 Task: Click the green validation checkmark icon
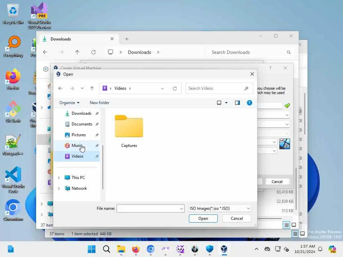[x=287, y=106]
